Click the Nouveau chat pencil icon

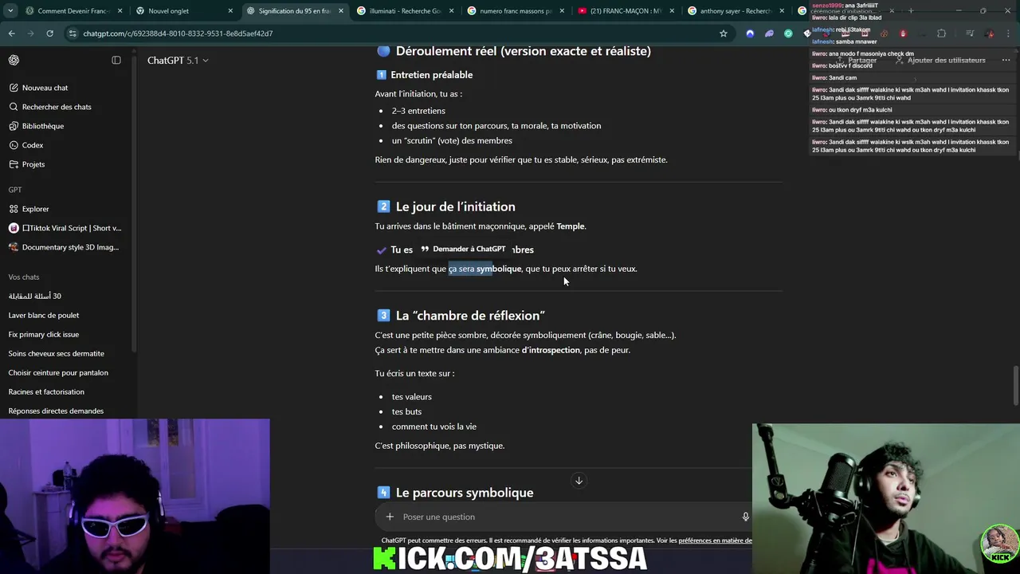pyautogui.click(x=14, y=88)
